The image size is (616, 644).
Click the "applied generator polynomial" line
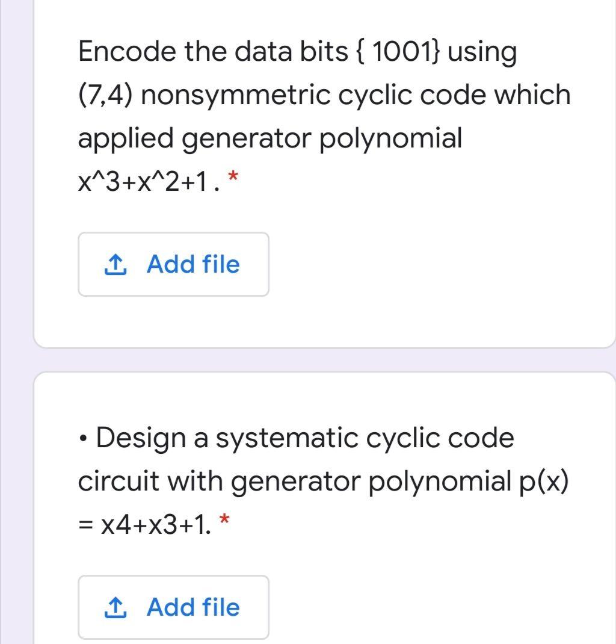[x=270, y=138]
